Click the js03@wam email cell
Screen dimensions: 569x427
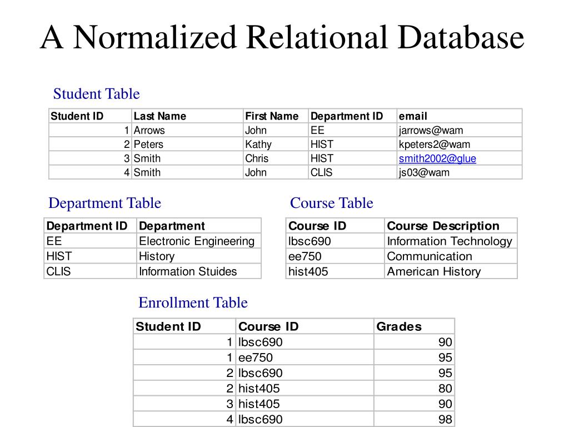coord(460,172)
